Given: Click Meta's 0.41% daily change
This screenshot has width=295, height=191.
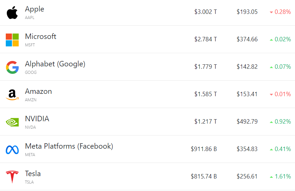Looking at the screenshot, I should coord(283,149).
